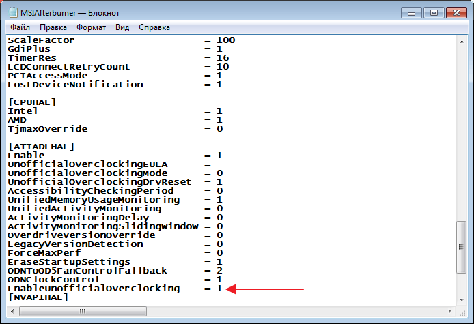Click on the [CPUHAL] section header
The width and height of the screenshot is (474, 324).
pos(31,102)
